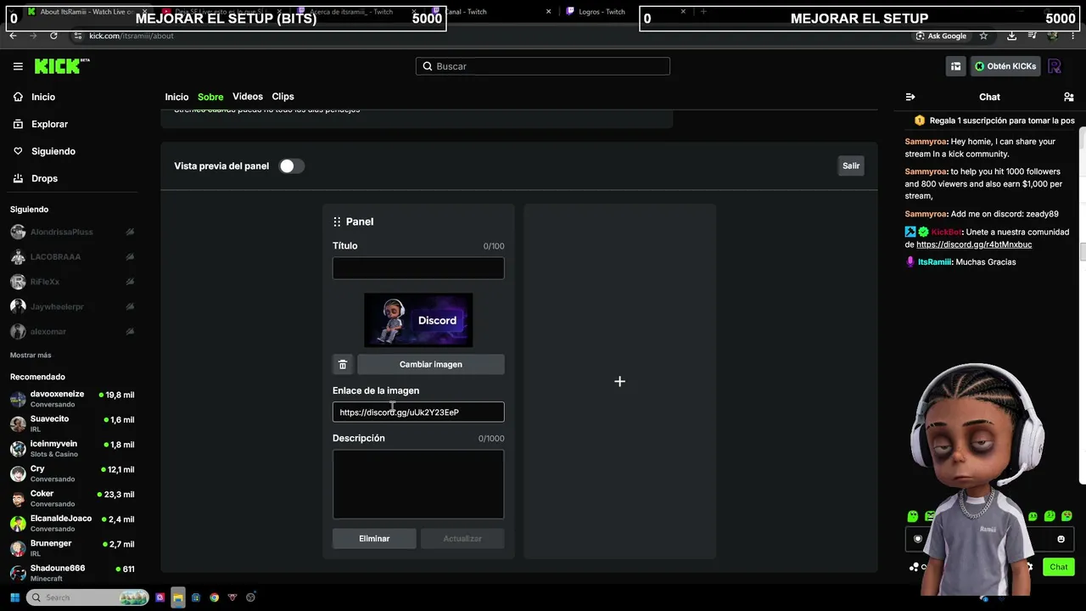Collapse the chat with the arrow icon
1086x611 pixels.
point(910,97)
